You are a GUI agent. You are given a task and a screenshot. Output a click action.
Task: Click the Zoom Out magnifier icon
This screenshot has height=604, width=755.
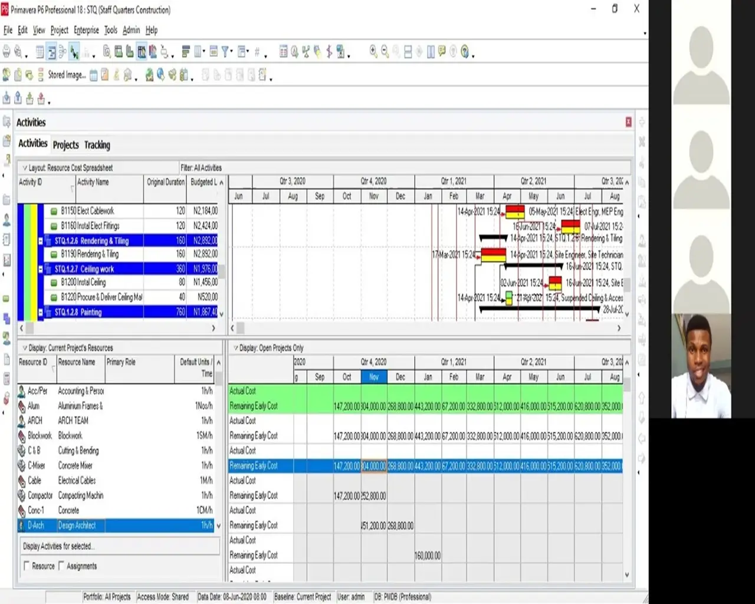point(385,52)
